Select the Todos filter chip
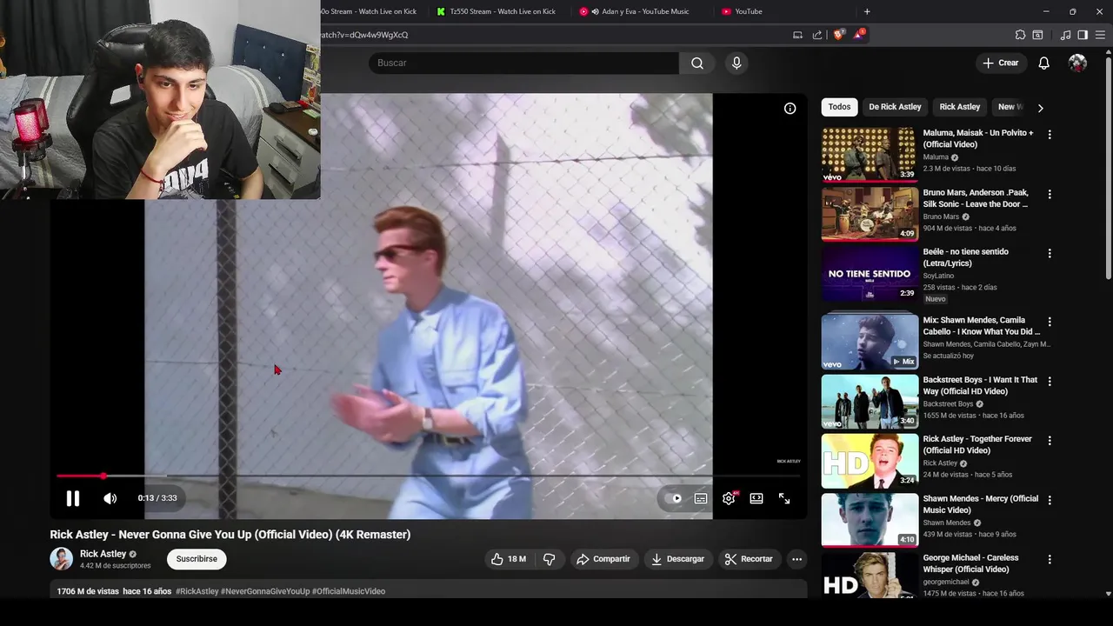 click(839, 107)
